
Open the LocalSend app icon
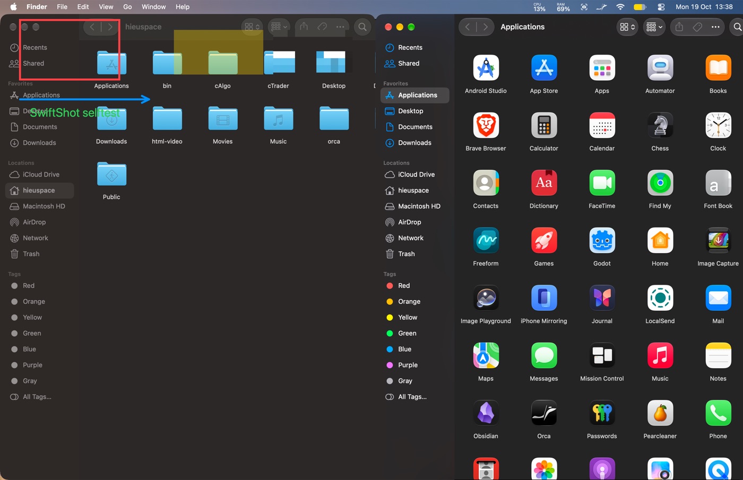tap(660, 298)
